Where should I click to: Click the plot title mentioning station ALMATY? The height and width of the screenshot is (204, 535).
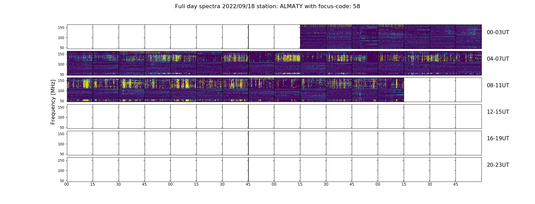(267, 6)
